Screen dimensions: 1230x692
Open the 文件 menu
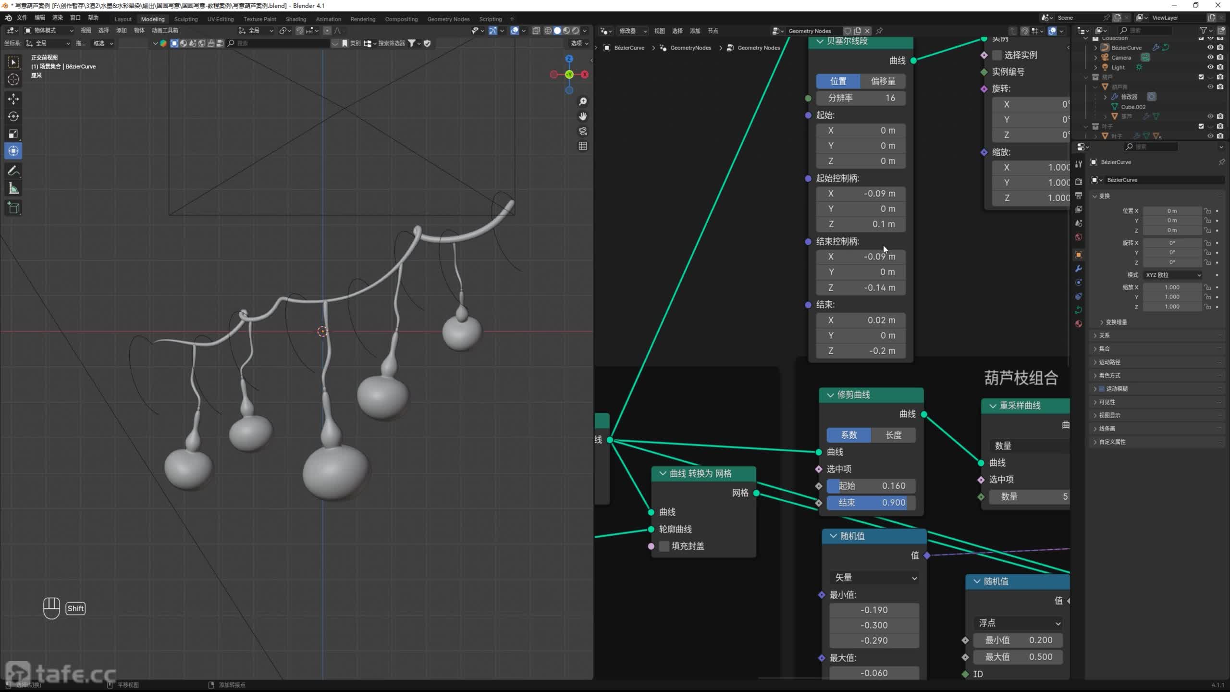22,18
